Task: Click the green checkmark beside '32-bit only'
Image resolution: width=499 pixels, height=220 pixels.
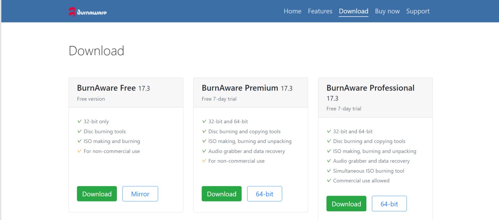Action: [79, 122]
